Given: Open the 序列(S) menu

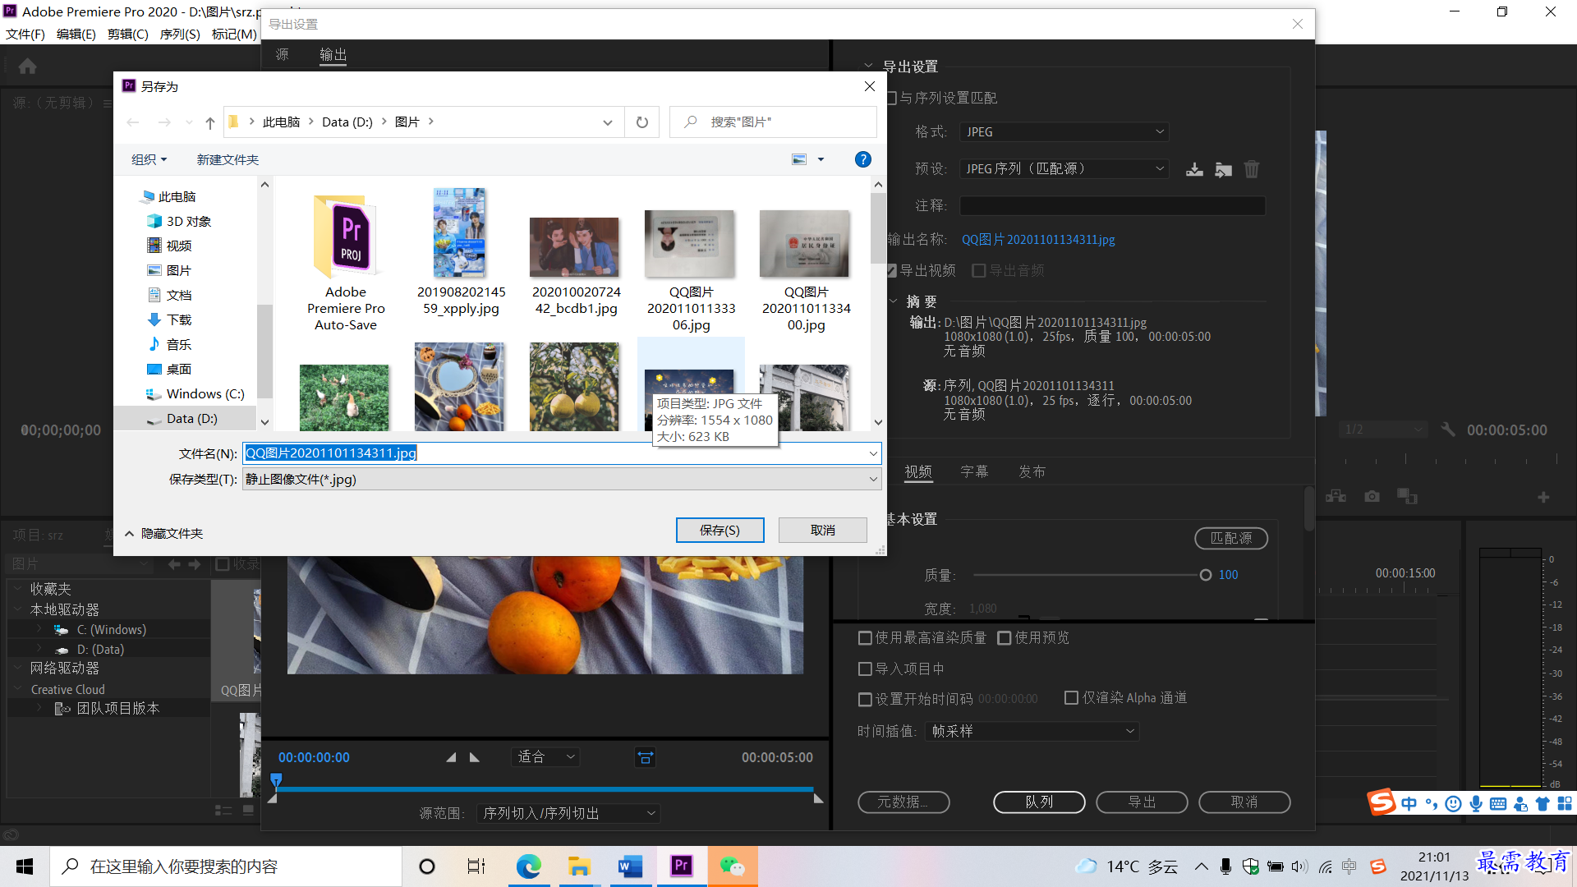Looking at the screenshot, I should click(180, 34).
